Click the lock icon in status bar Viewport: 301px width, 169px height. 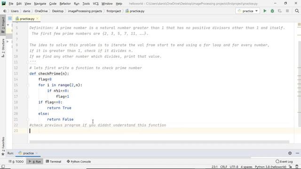[x=291, y=167]
